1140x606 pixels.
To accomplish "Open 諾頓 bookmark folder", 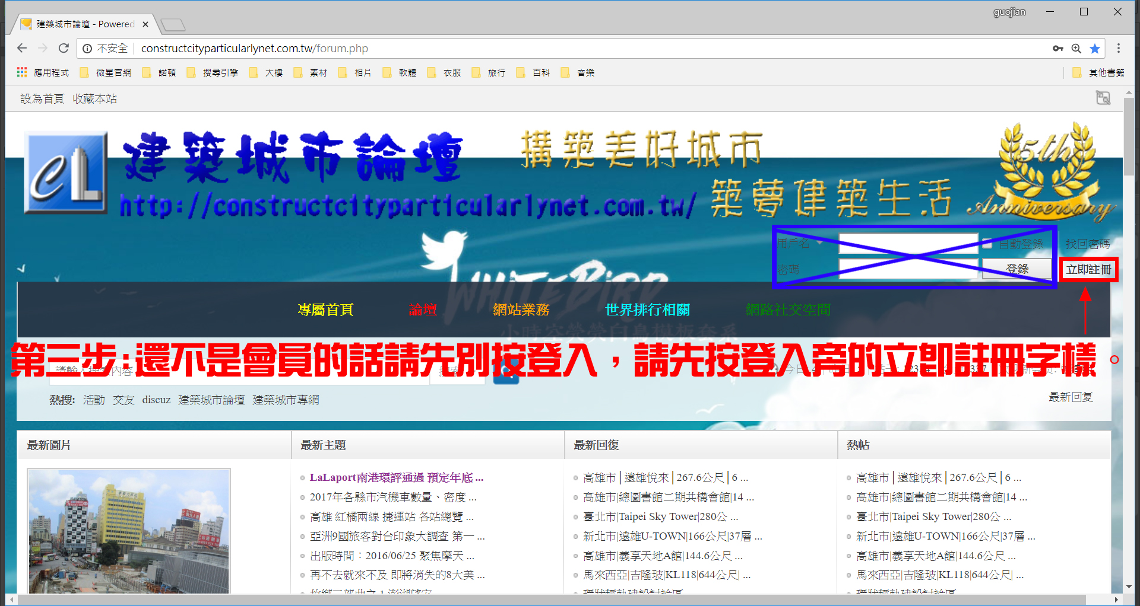I will pos(159,72).
